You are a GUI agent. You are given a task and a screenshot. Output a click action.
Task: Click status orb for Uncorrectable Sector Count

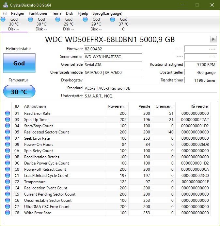click(x=8, y=200)
